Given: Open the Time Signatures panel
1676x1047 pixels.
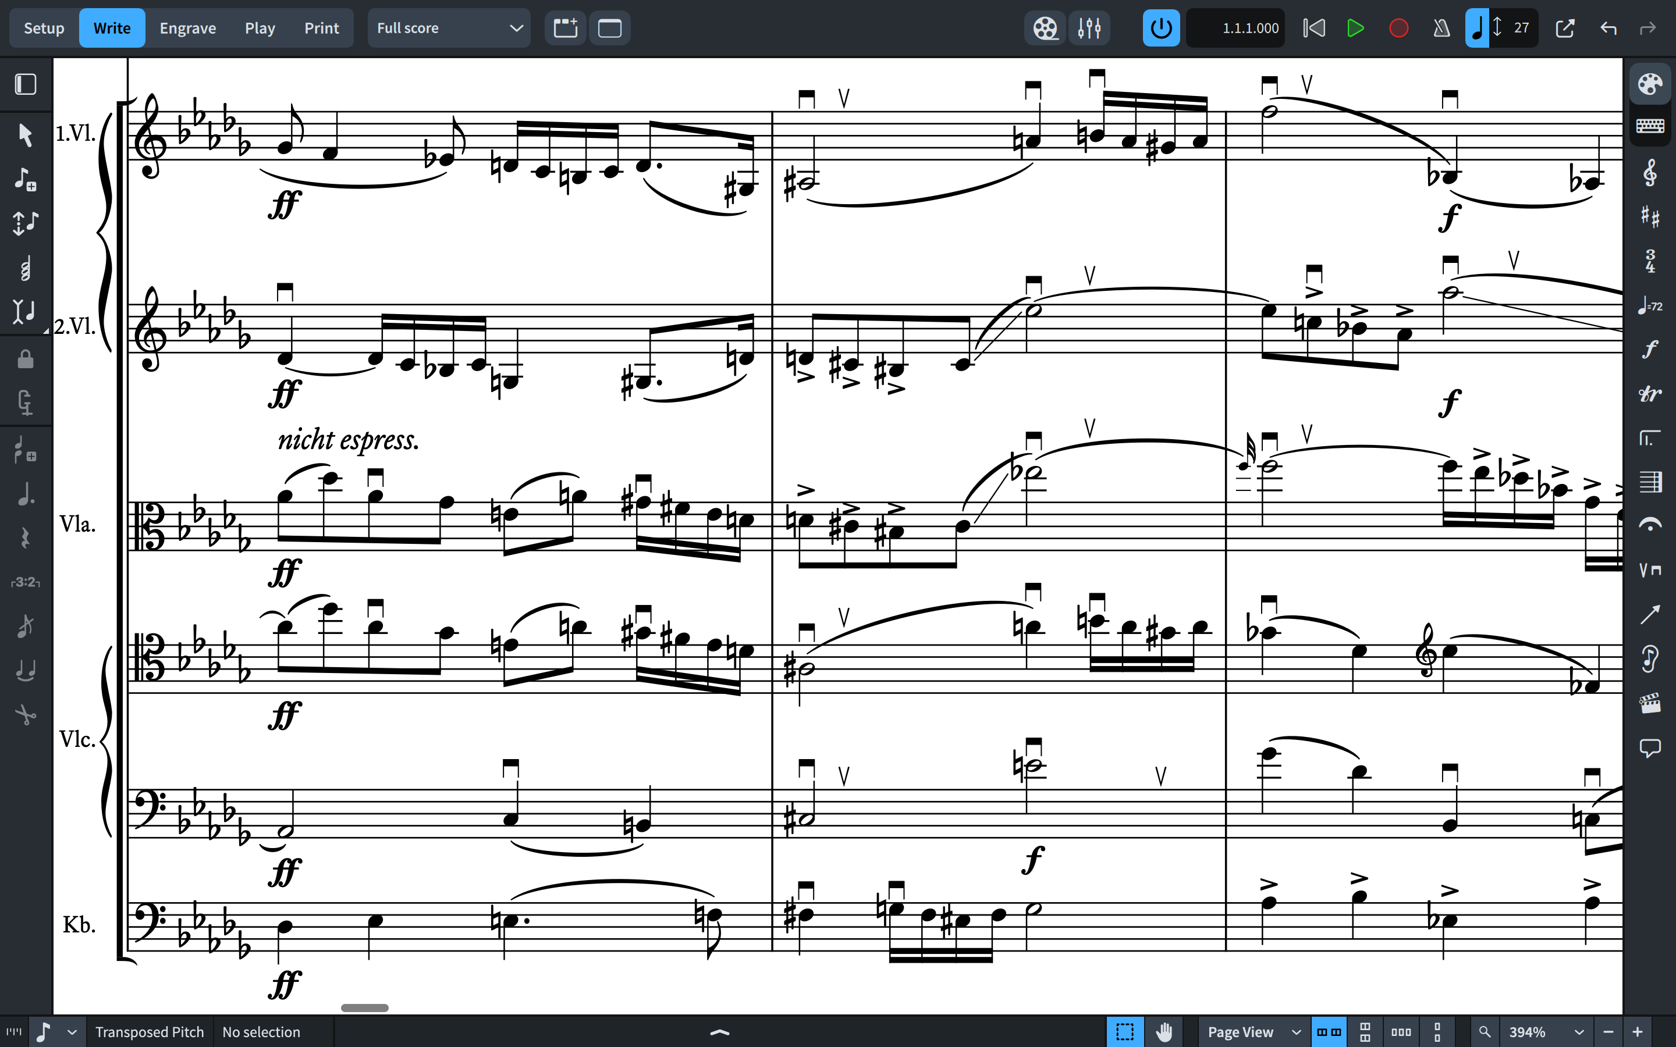Looking at the screenshot, I should click(1650, 261).
